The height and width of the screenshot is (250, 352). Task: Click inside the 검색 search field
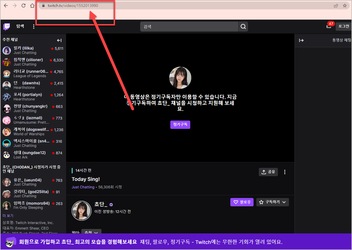[x=189, y=26]
